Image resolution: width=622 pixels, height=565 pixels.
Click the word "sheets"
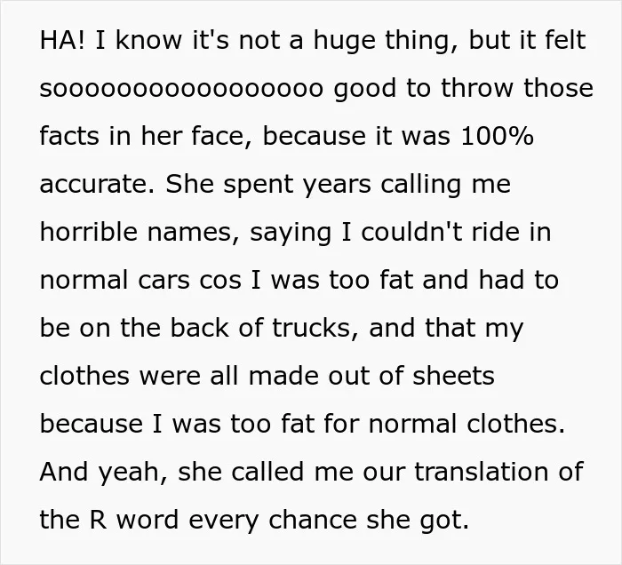click(x=453, y=376)
